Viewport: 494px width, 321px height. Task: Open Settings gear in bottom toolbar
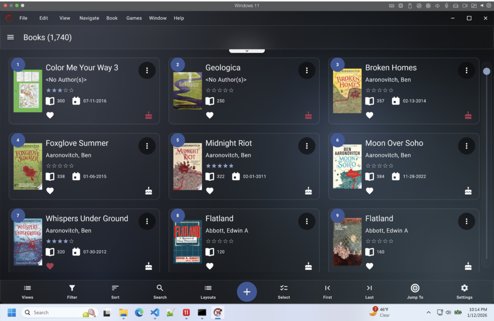pyautogui.click(x=464, y=292)
